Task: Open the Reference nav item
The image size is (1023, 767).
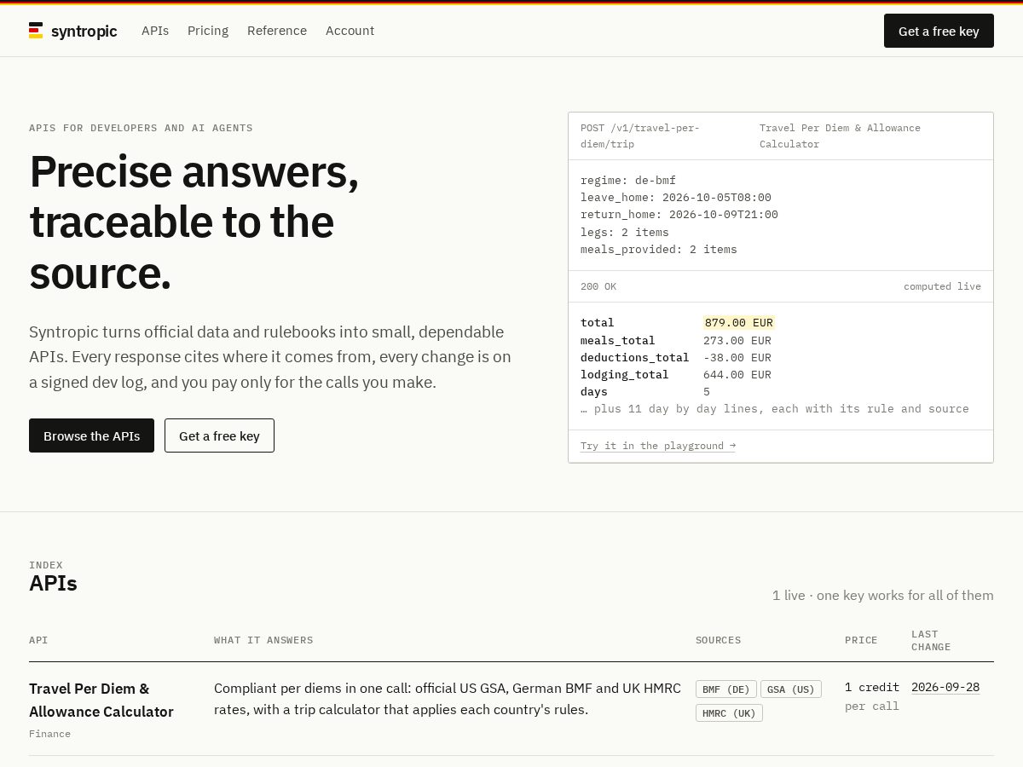Action: [x=277, y=31]
